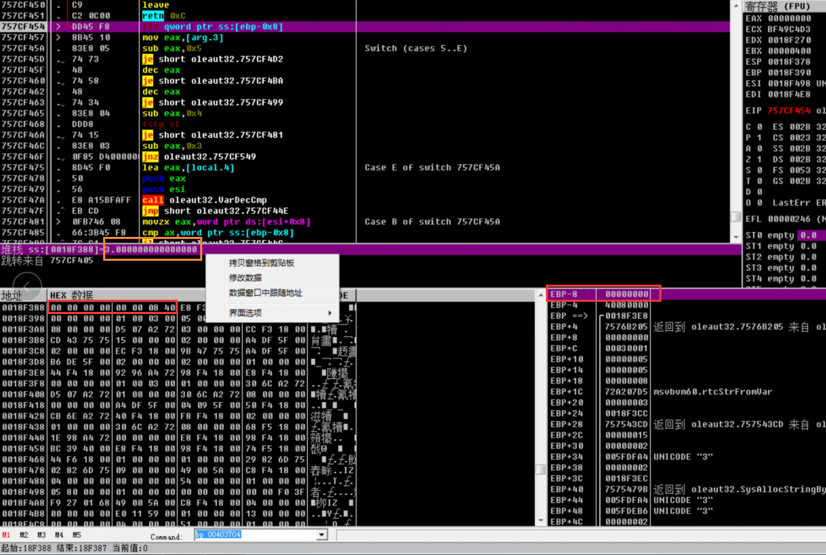Select the EBP-8 stack row
The height and width of the screenshot is (555, 826).
[x=686, y=294]
